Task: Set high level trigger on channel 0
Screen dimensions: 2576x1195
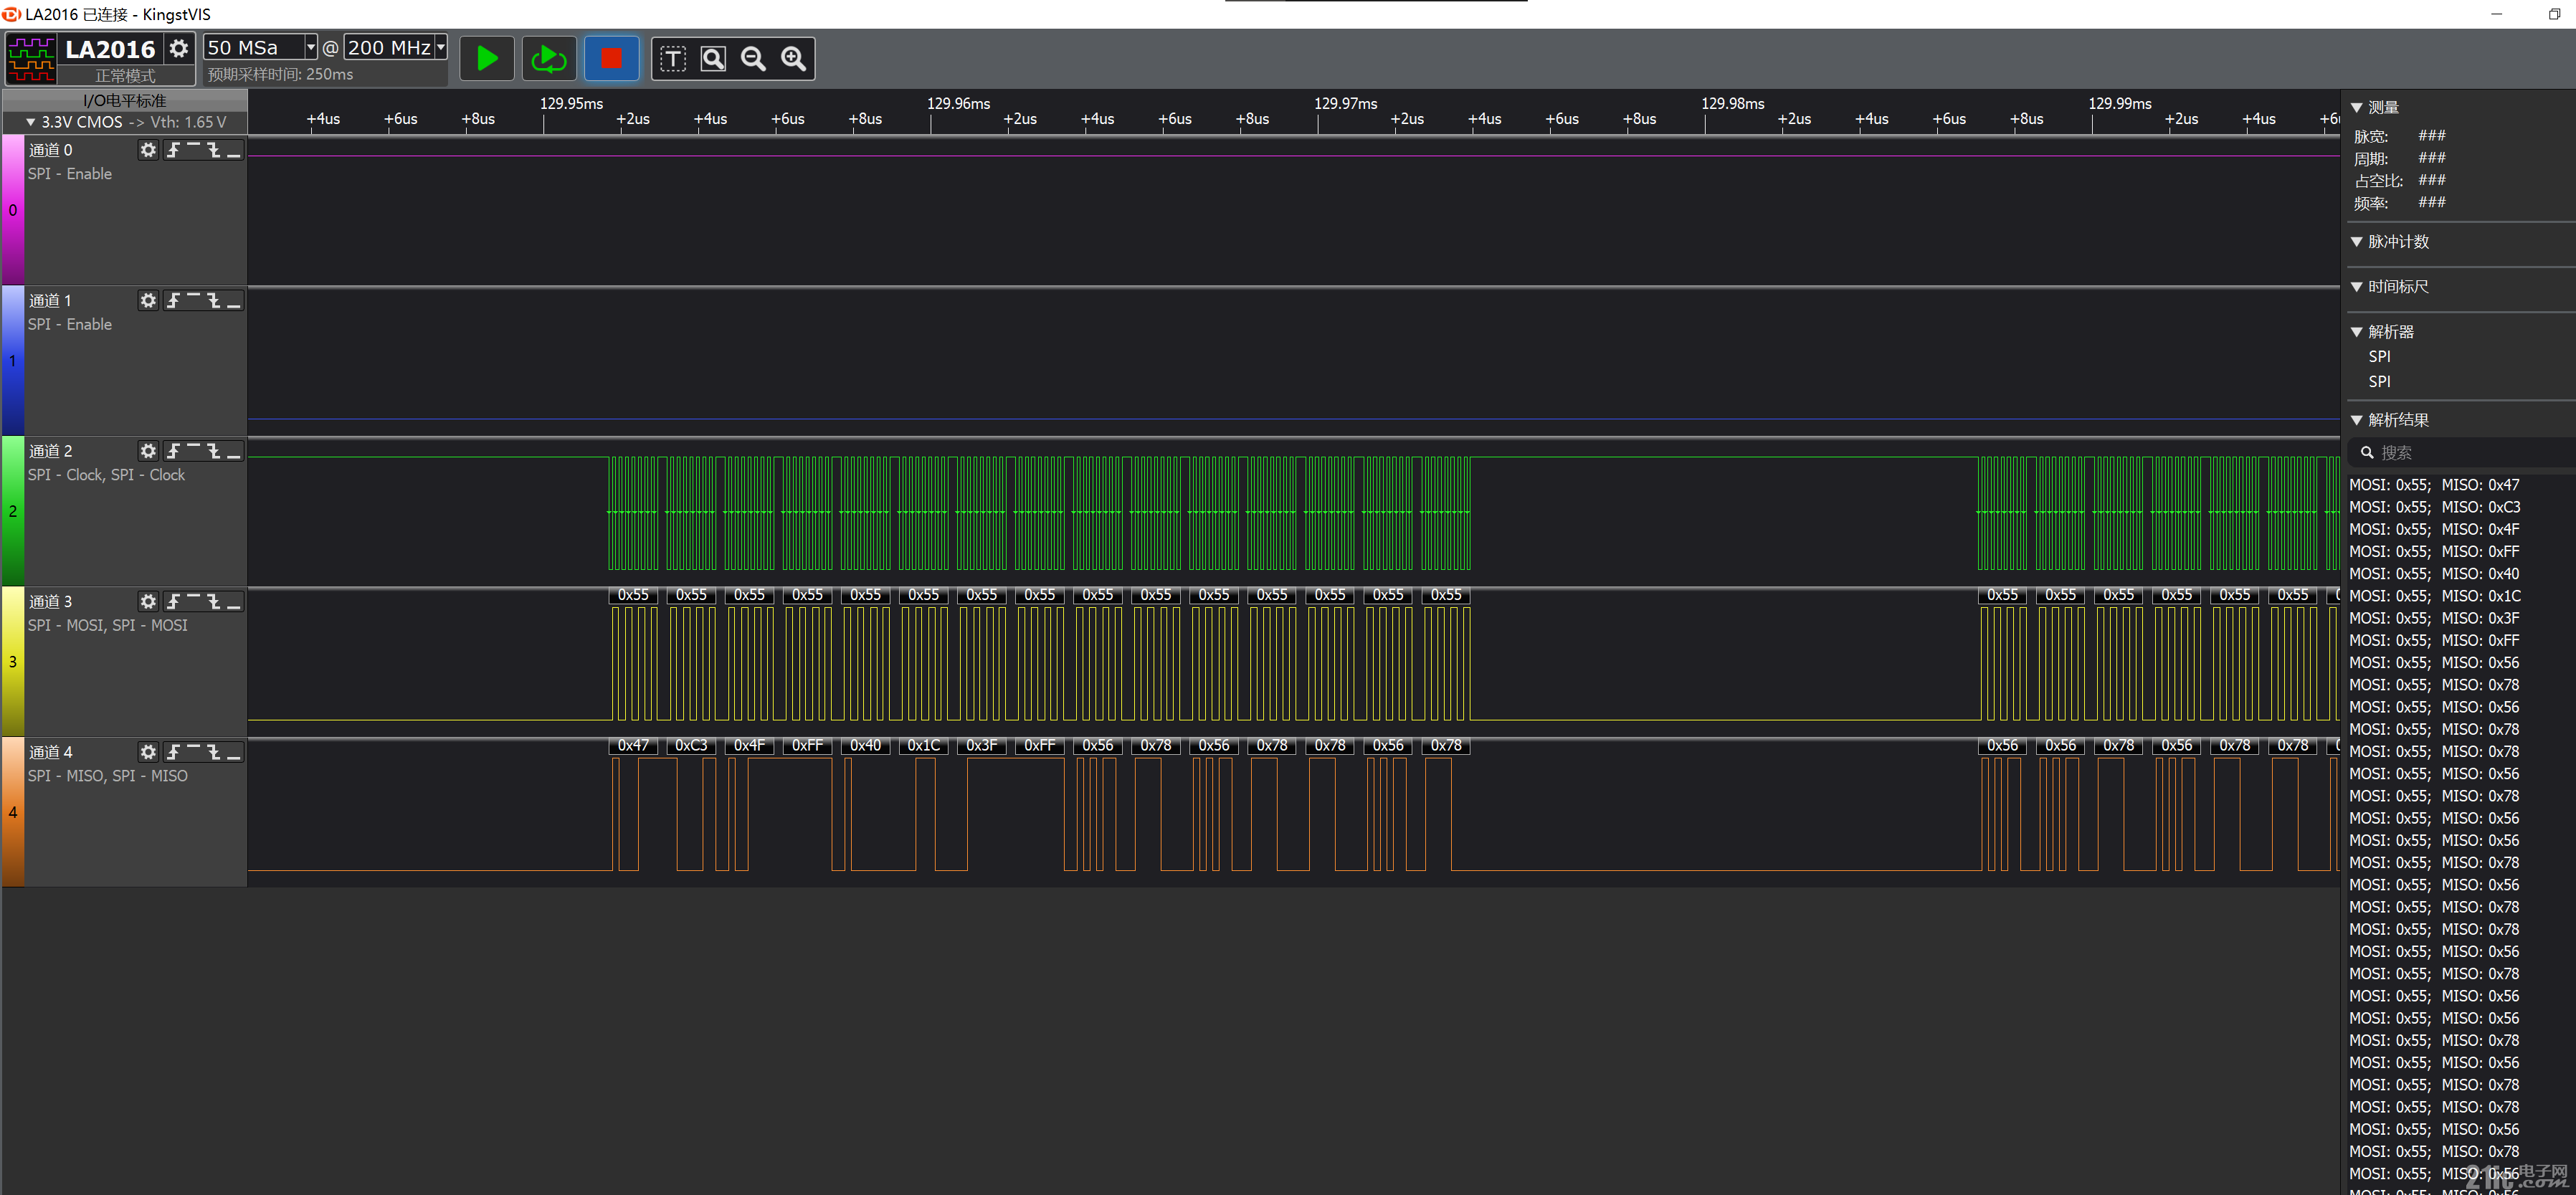Action: [194, 150]
